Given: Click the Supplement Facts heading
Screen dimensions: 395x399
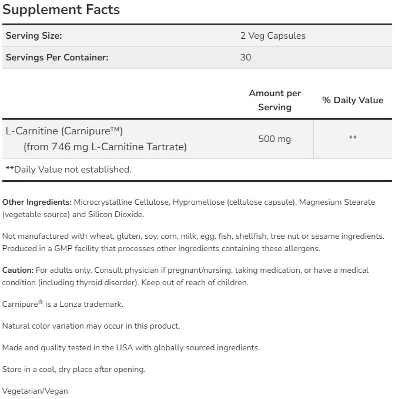Looking at the screenshot, I should (x=61, y=9).
